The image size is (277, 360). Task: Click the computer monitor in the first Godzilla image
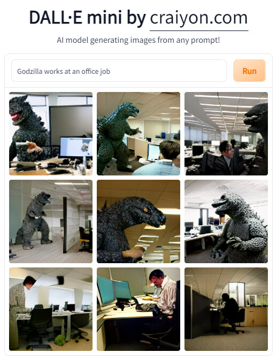click(x=76, y=147)
